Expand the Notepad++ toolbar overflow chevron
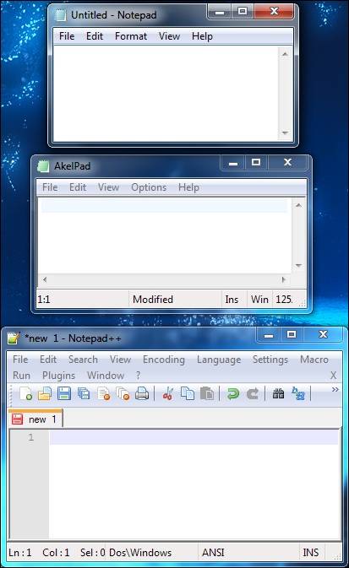This screenshot has height=568, width=349. click(x=335, y=389)
